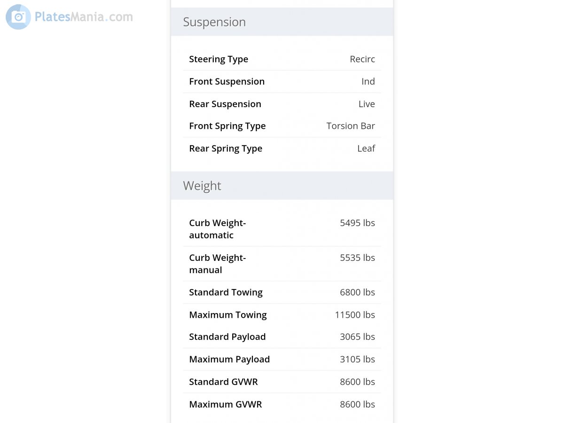
Task: Click the Rear Suspension label
Action: point(225,104)
